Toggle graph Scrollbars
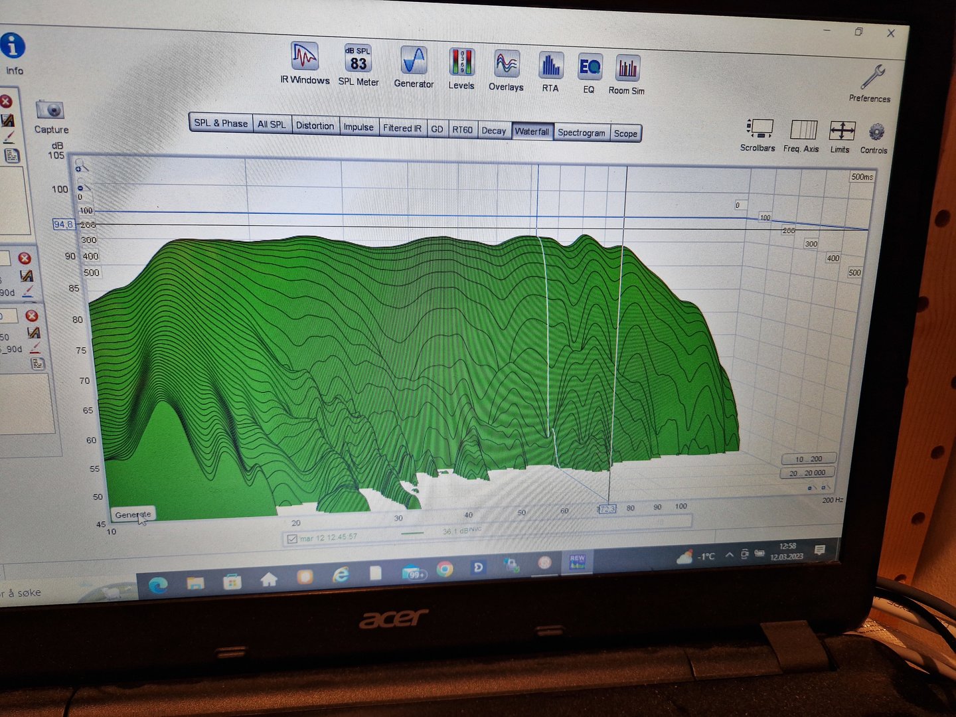 759,129
